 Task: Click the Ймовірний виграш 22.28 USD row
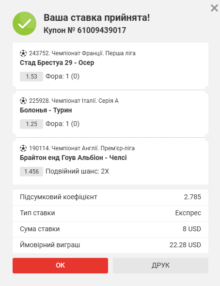tap(110, 245)
